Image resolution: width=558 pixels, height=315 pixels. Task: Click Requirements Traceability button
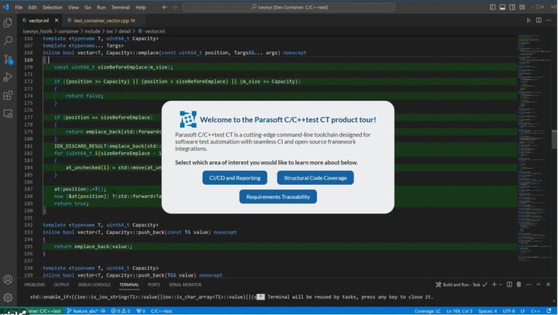point(278,196)
